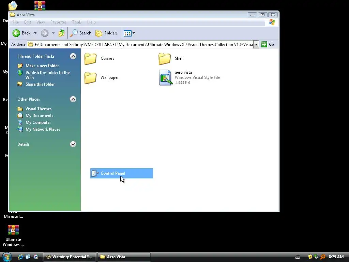Select the Shell folder icon
349x262 pixels.
[x=165, y=59]
